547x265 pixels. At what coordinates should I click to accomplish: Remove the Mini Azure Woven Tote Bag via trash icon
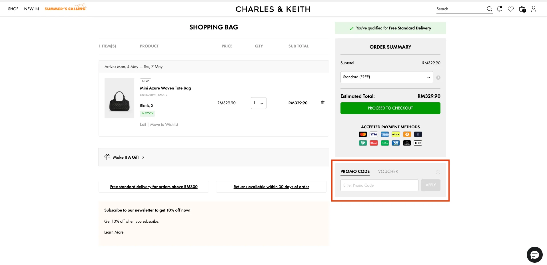(x=323, y=102)
